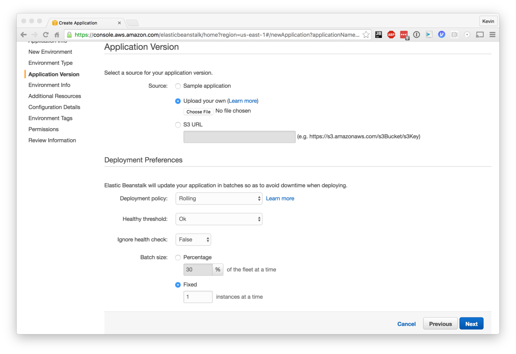
Task: Click the blue play-arrow extension icon
Action: coord(429,35)
